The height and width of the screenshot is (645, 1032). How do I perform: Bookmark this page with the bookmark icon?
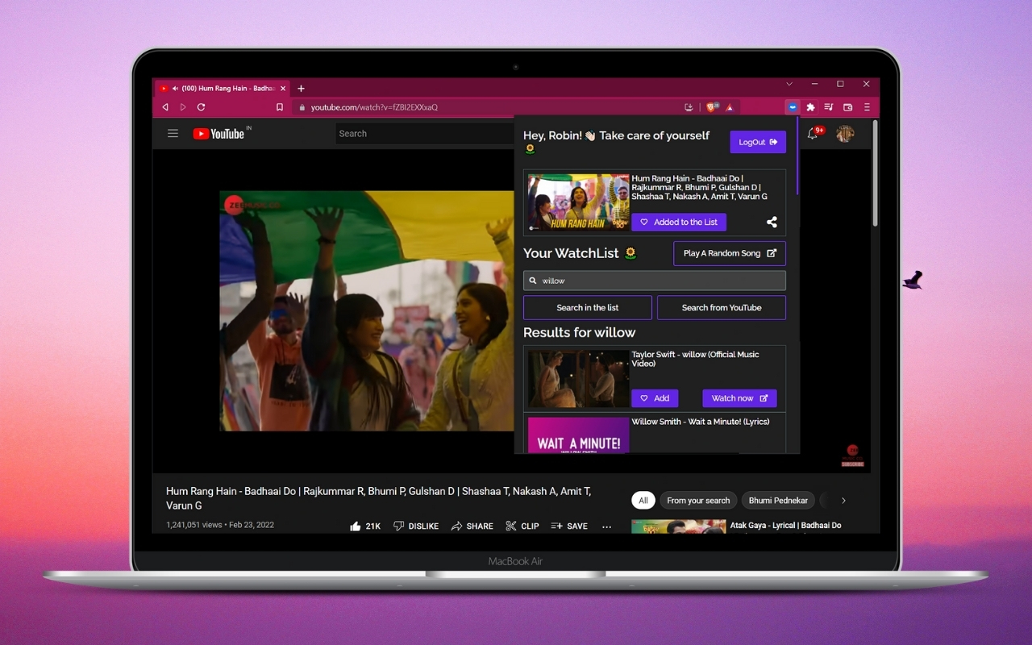[280, 107]
